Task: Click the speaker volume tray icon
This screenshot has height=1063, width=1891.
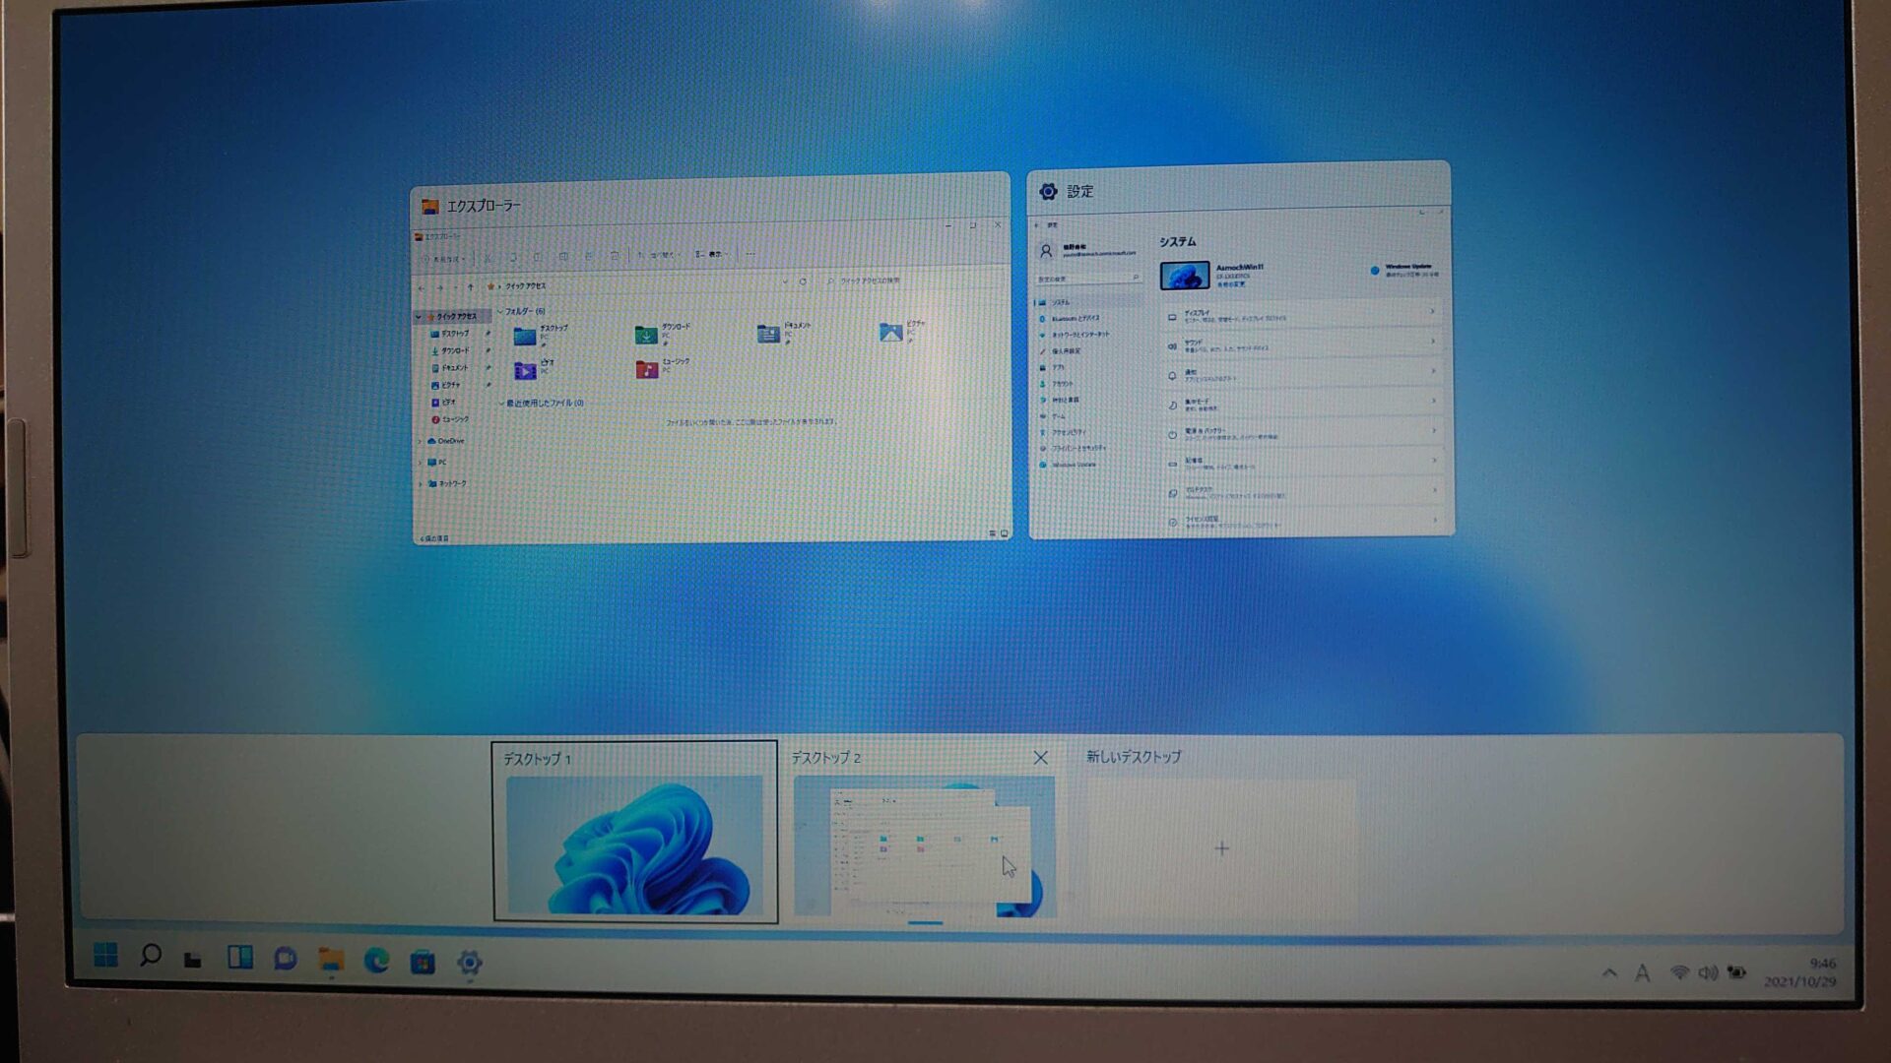Action: click(x=1708, y=972)
